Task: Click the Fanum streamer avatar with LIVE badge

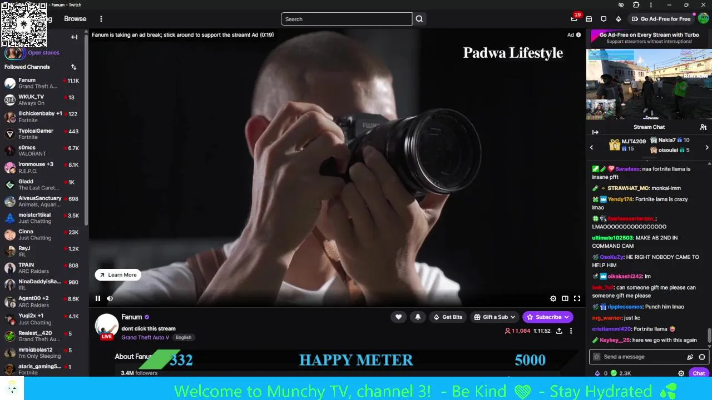Action: [x=106, y=327]
